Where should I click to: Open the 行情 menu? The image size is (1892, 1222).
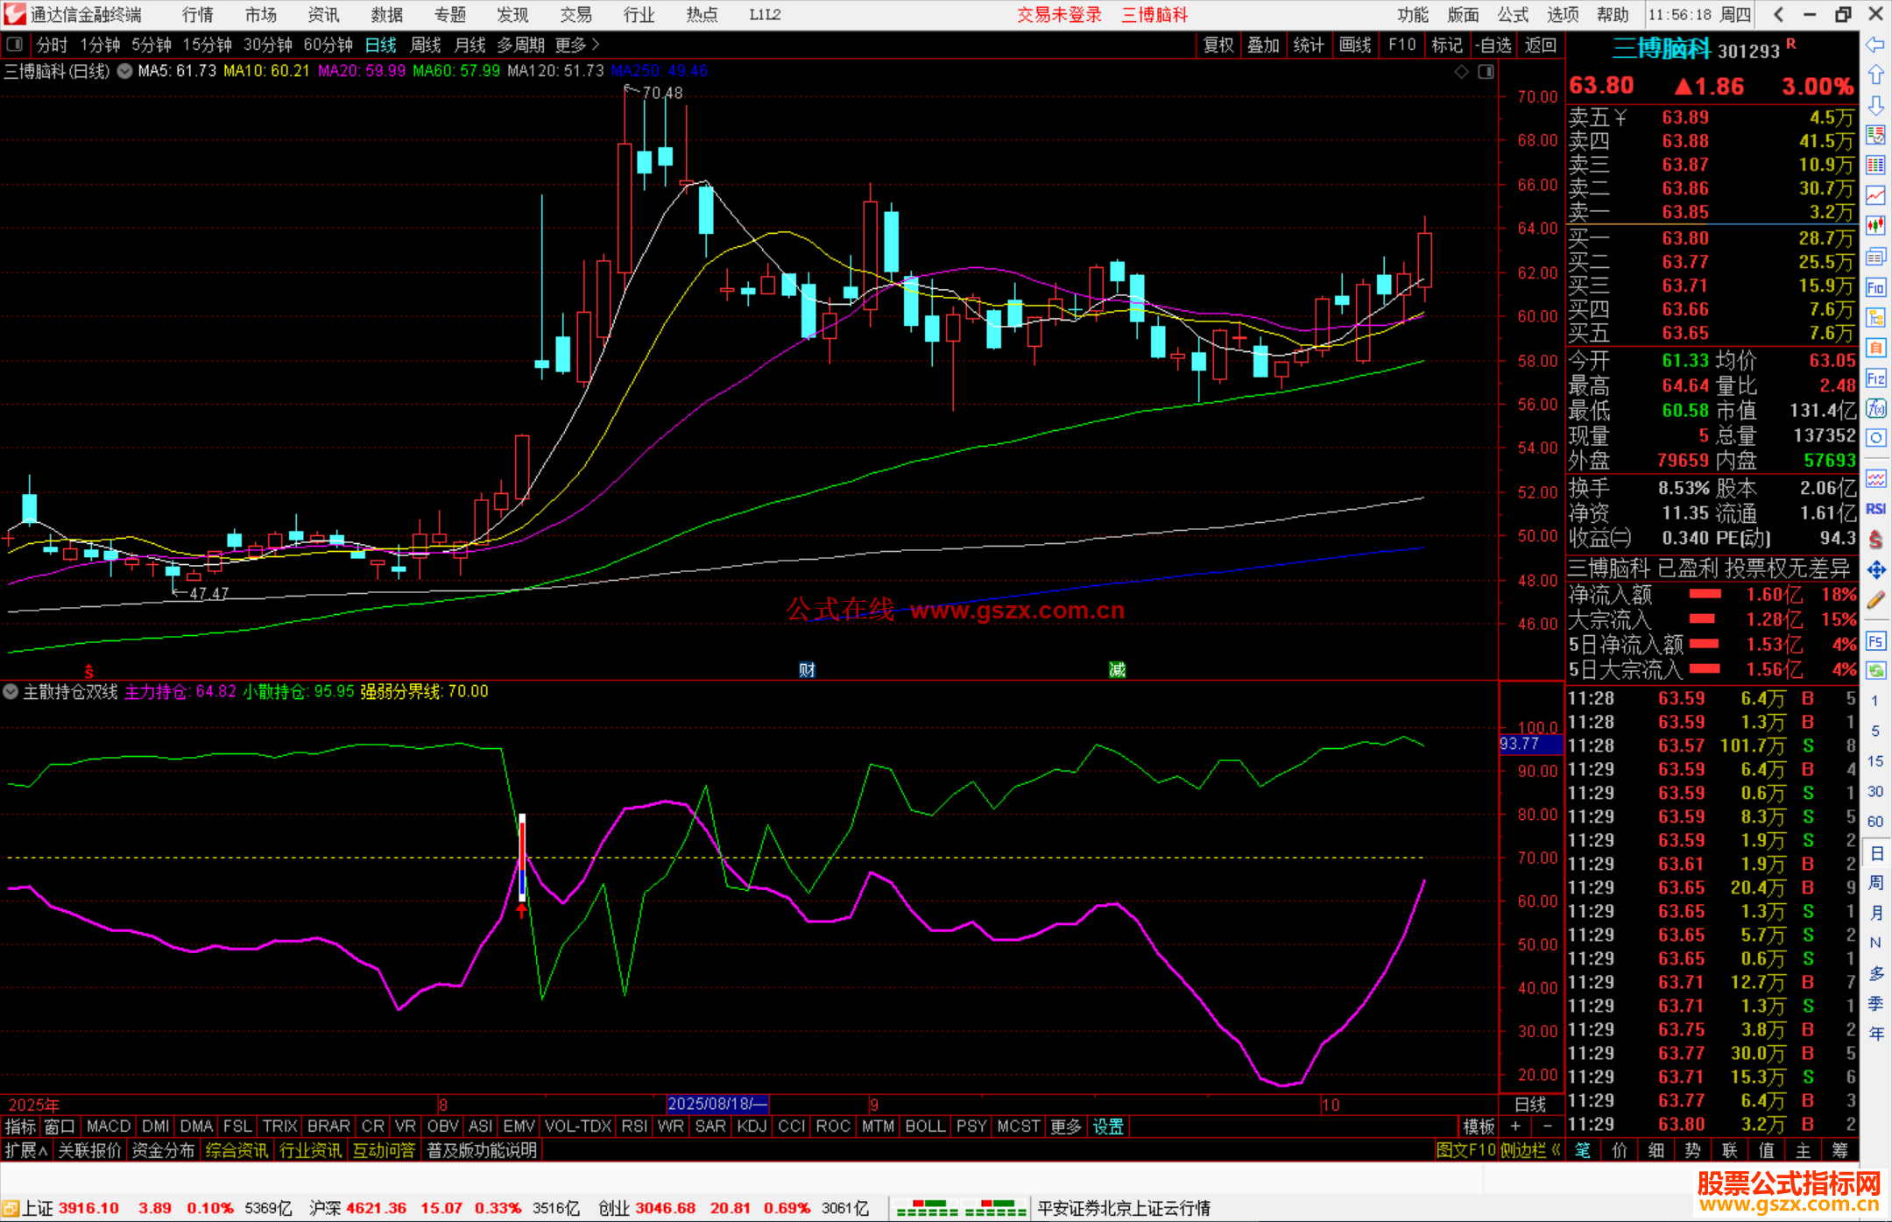point(198,15)
